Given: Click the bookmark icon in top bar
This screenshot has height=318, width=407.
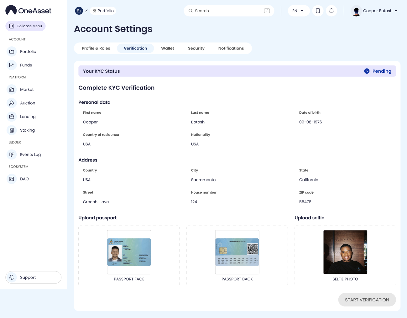Looking at the screenshot, I should point(318,11).
